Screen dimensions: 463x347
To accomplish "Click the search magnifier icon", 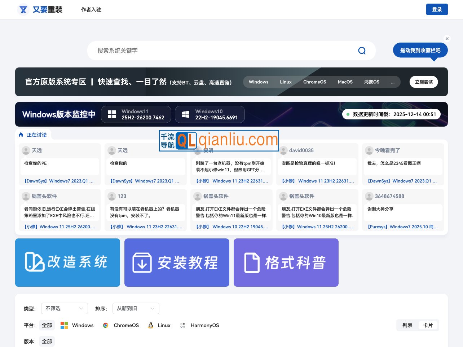I will pos(362,50).
